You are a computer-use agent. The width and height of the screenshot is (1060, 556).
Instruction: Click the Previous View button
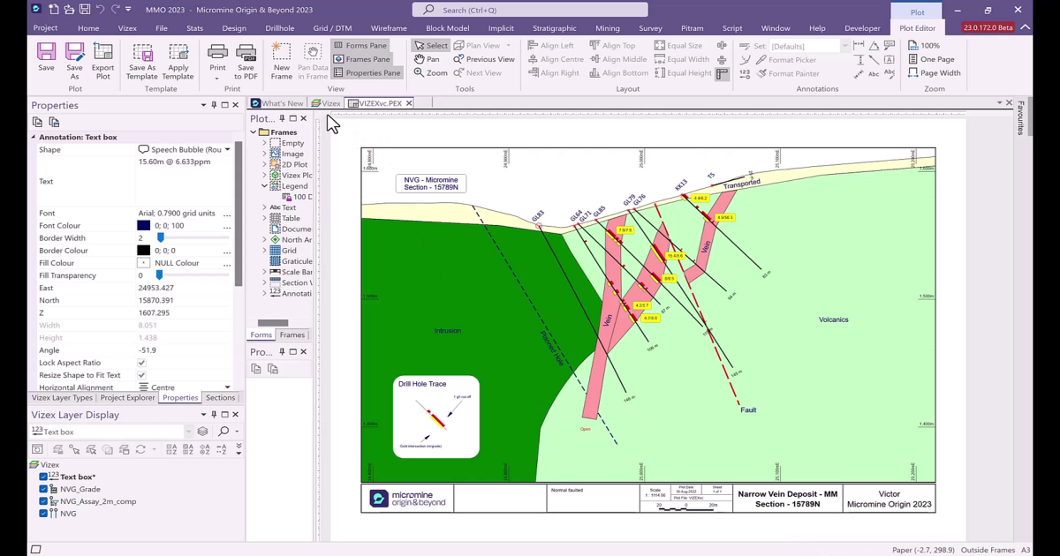click(x=484, y=59)
